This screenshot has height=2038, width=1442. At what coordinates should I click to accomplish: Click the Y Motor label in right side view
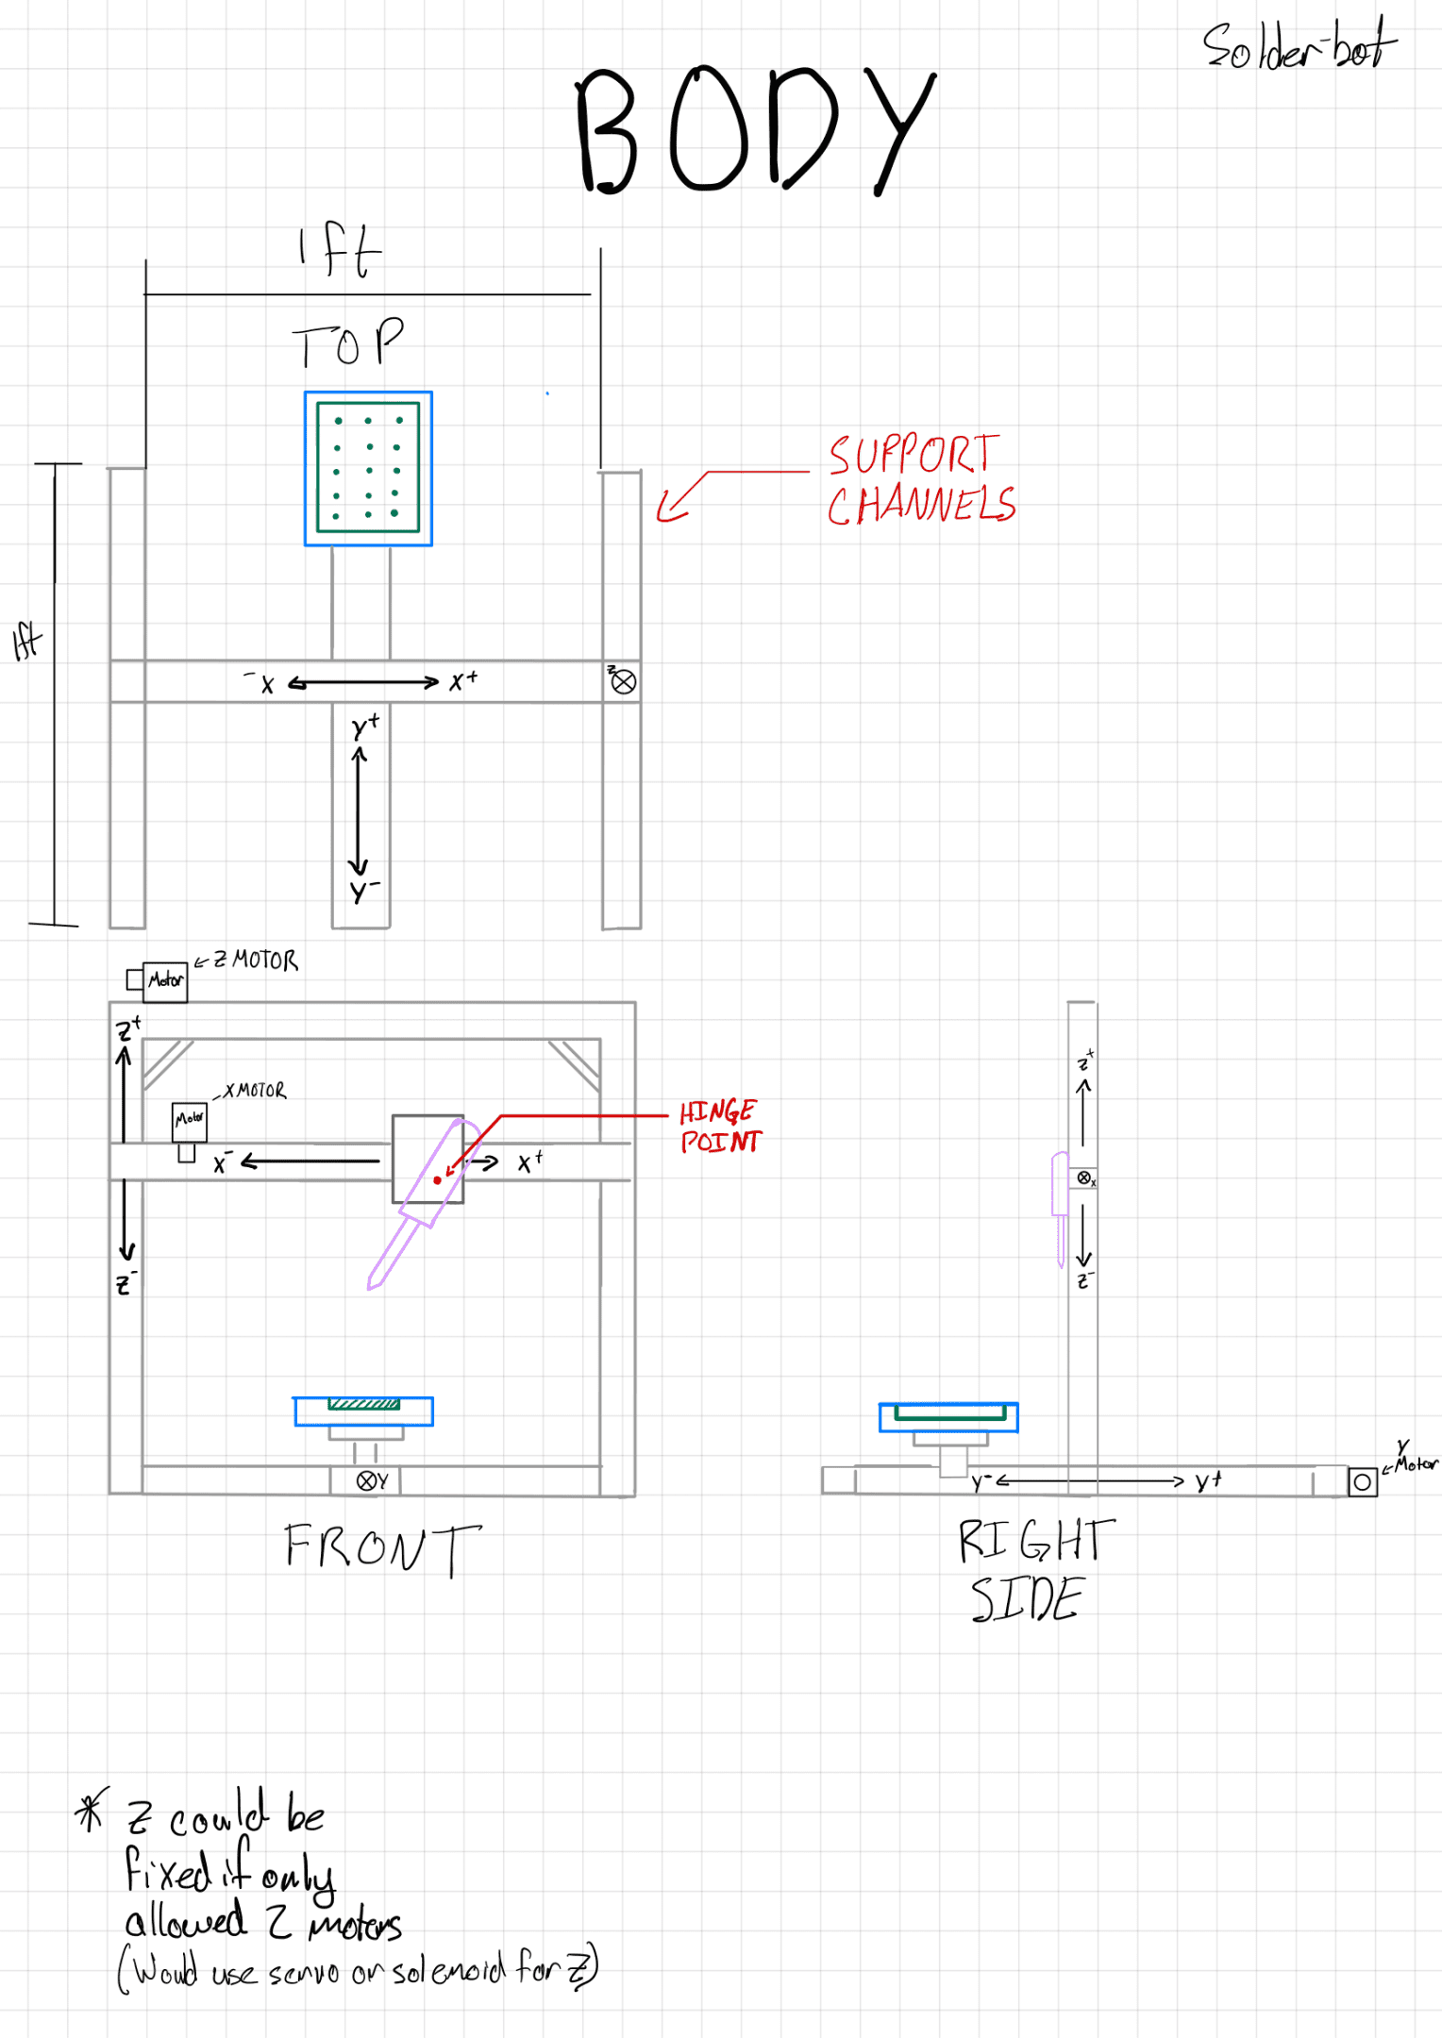coord(1415,1457)
